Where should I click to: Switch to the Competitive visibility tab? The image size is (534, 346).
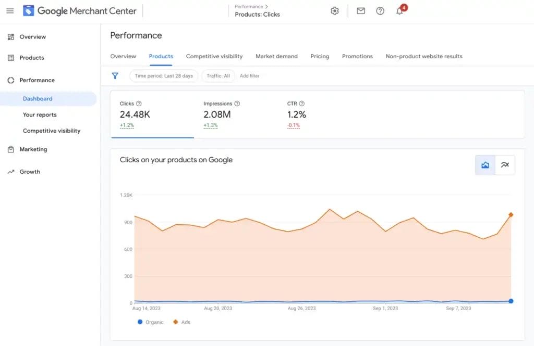214,56
